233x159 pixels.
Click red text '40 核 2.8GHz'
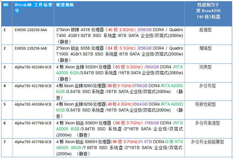coord(121,30)
